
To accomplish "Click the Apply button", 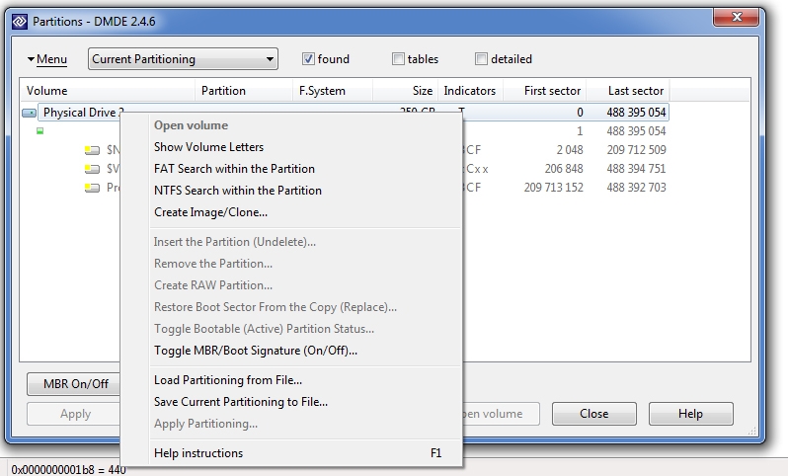I will coord(73,414).
